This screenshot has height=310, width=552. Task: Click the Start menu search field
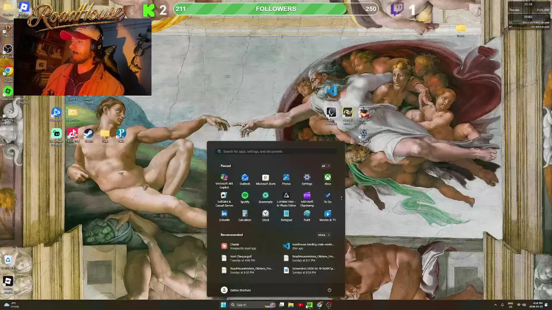[276, 151]
